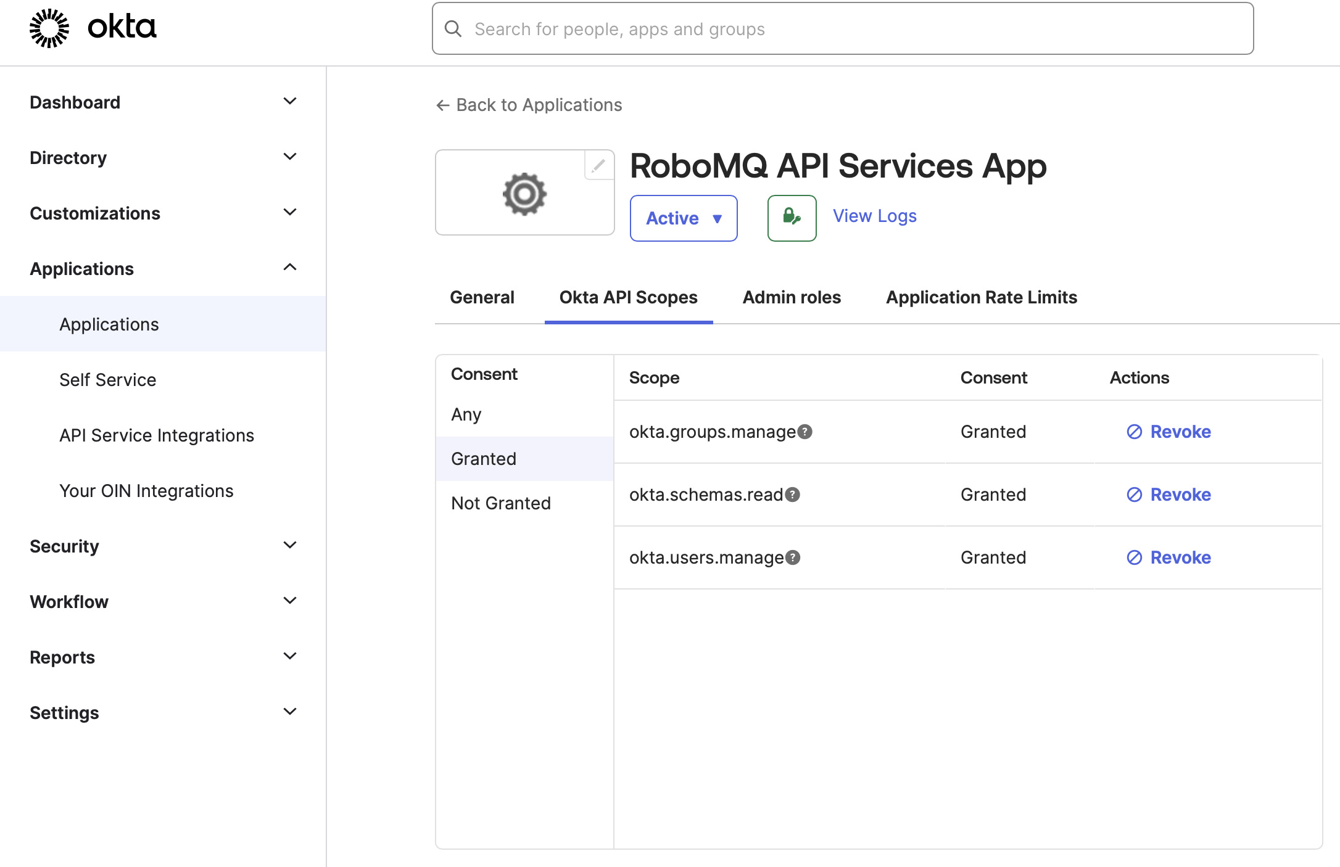Click the okta.groups.manage scope text
This screenshot has width=1340, height=867.
click(x=712, y=432)
